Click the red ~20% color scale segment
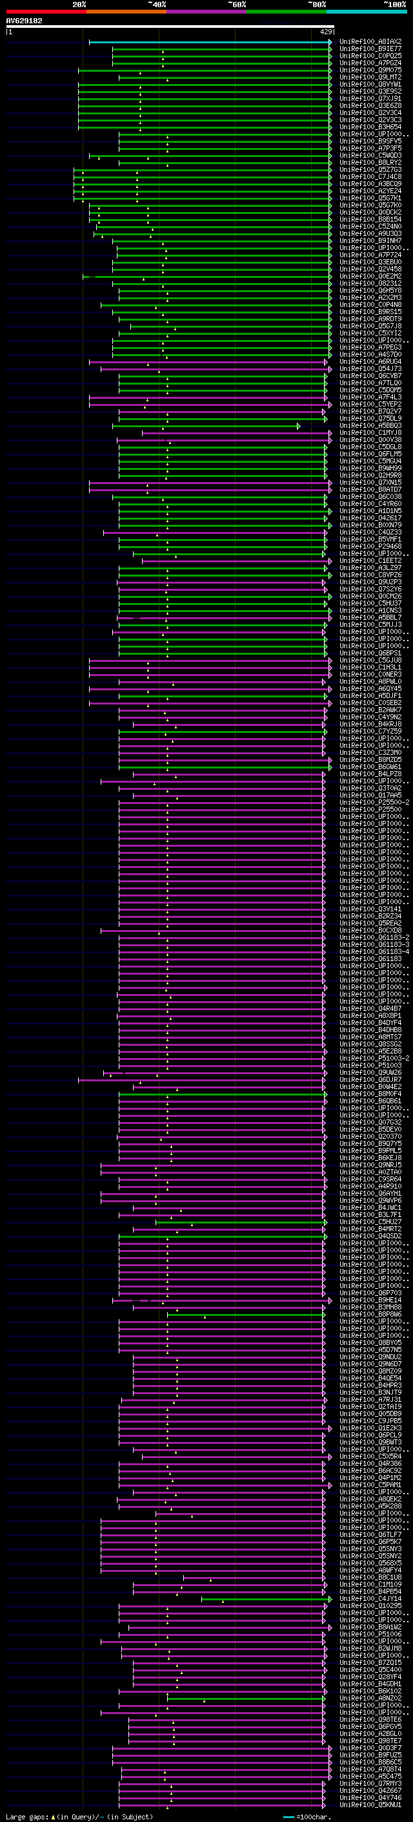 (46, 12)
